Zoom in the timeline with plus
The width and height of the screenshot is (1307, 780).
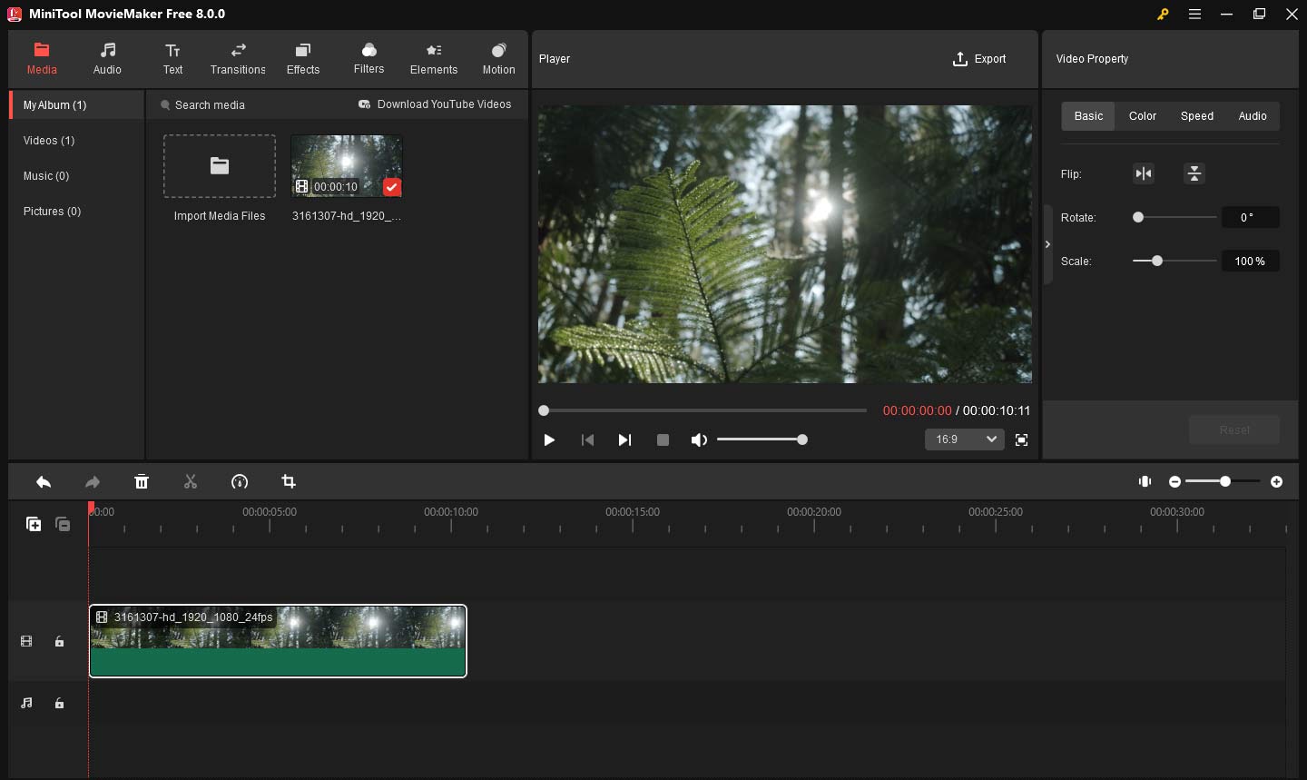[x=1276, y=481]
